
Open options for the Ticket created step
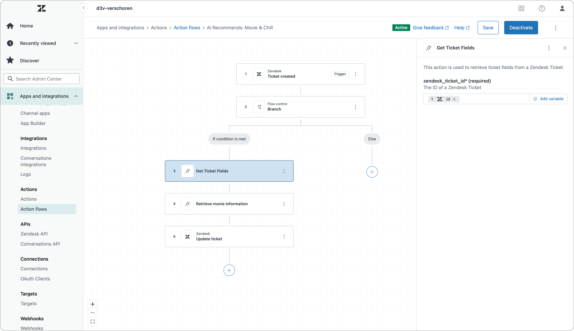(355, 74)
